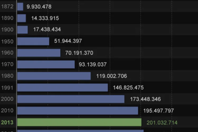Click the highlighted 2013 year label
Viewport: 198px width, 132px height.
click(7, 122)
